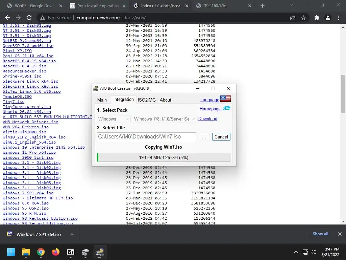Image resolution: width=346 pixels, height=260 pixels.
Task: Launch Firefox from the taskbar
Action: coord(56,252)
